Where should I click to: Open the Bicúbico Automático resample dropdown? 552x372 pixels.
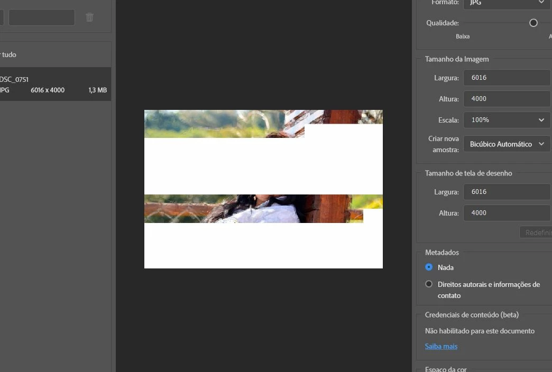507,144
